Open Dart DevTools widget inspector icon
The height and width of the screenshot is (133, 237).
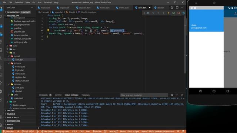(184, 13)
